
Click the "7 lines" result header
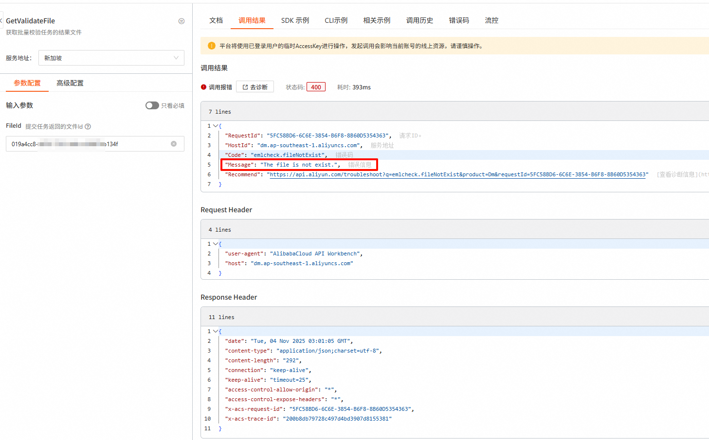(x=220, y=112)
